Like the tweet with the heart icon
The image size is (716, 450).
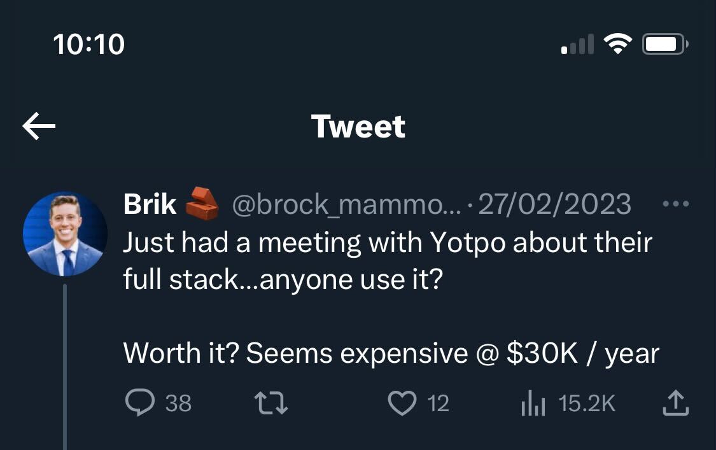point(402,403)
